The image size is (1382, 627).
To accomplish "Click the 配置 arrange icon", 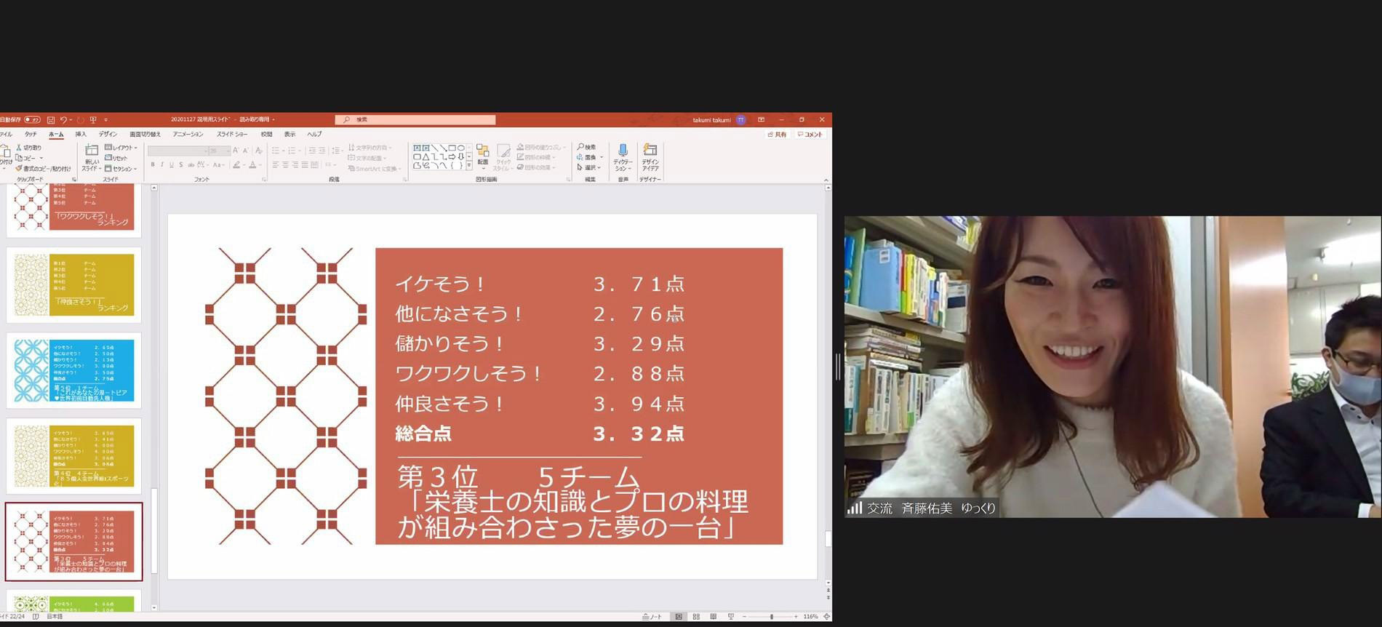I will pos(483,151).
